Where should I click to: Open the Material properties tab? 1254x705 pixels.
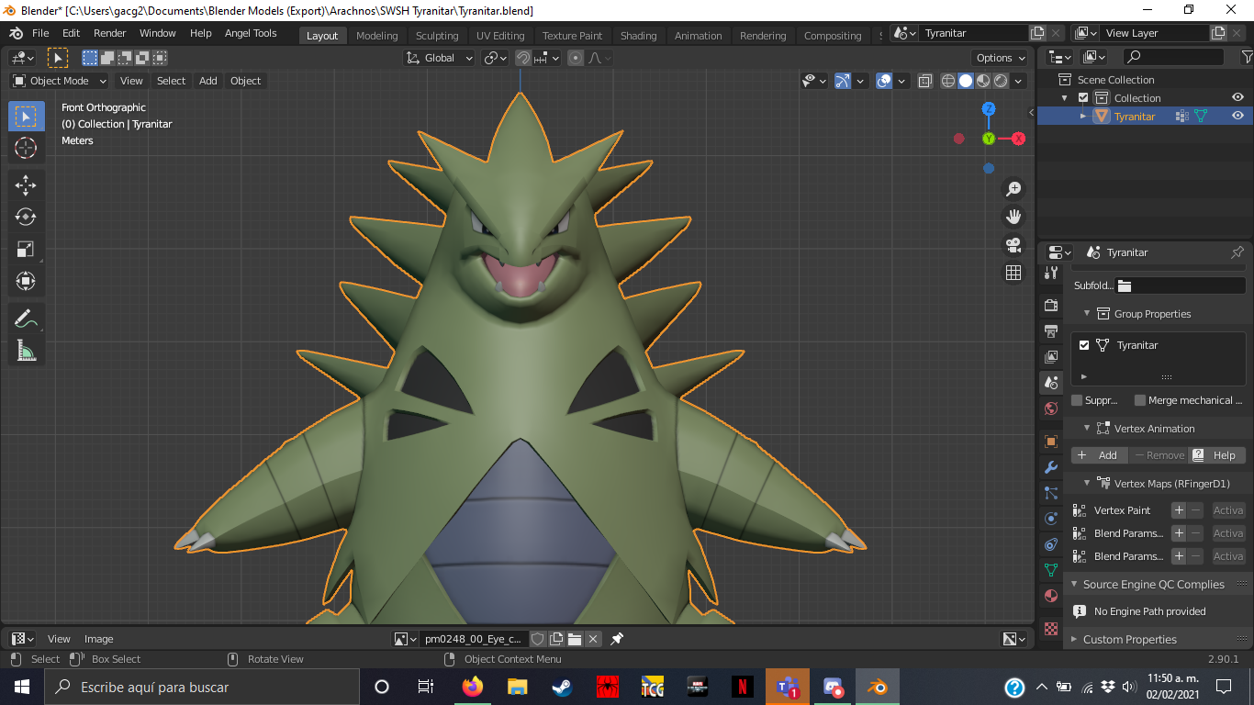click(x=1051, y=596)
